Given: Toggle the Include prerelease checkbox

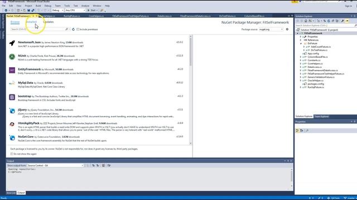Looking at the screenshot, I should coord(78,29).
